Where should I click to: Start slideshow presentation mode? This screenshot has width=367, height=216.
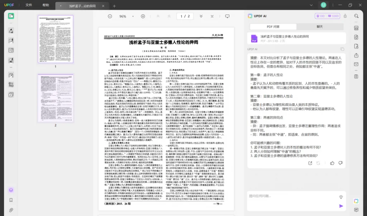(227, 16)
